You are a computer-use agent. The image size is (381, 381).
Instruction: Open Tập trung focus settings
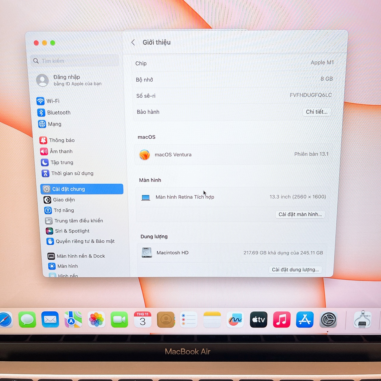[x=62, y=163]
